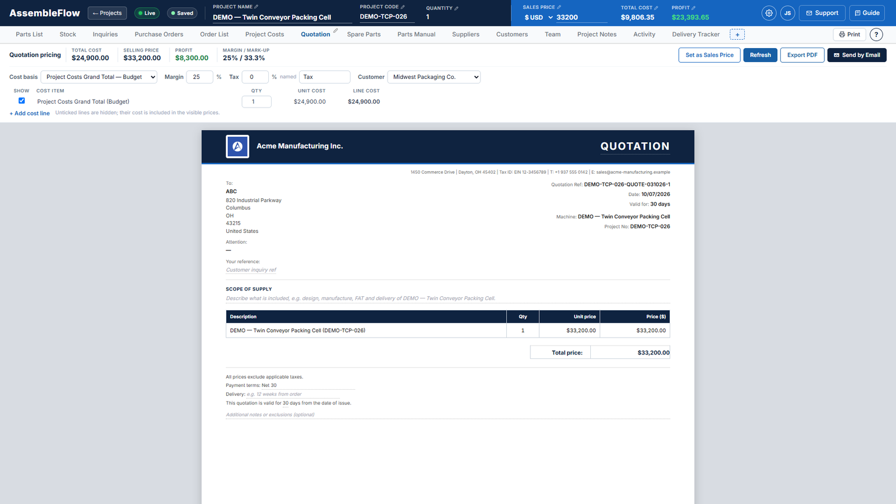
Task: Add cost line link
Action: [x=30, y=113]
